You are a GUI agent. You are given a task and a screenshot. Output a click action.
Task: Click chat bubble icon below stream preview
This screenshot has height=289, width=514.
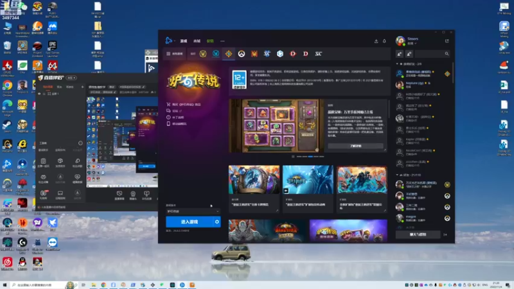pyautogui.click(x=120, y=194)
